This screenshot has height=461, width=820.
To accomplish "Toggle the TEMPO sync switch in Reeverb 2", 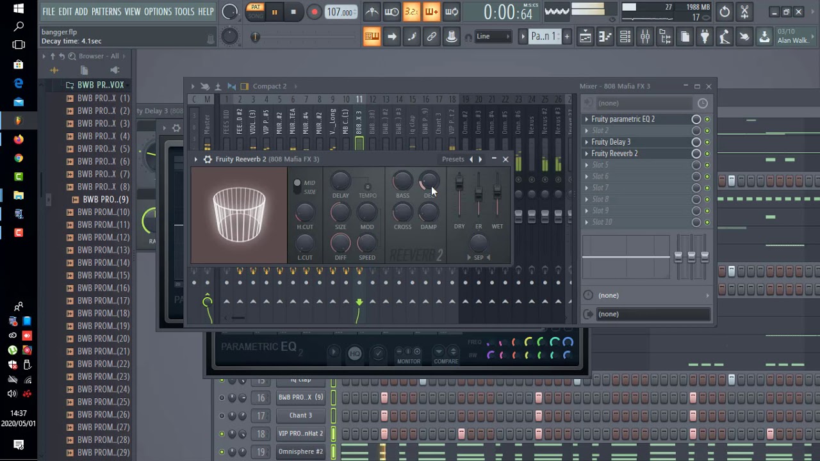I will coord(367,186).
